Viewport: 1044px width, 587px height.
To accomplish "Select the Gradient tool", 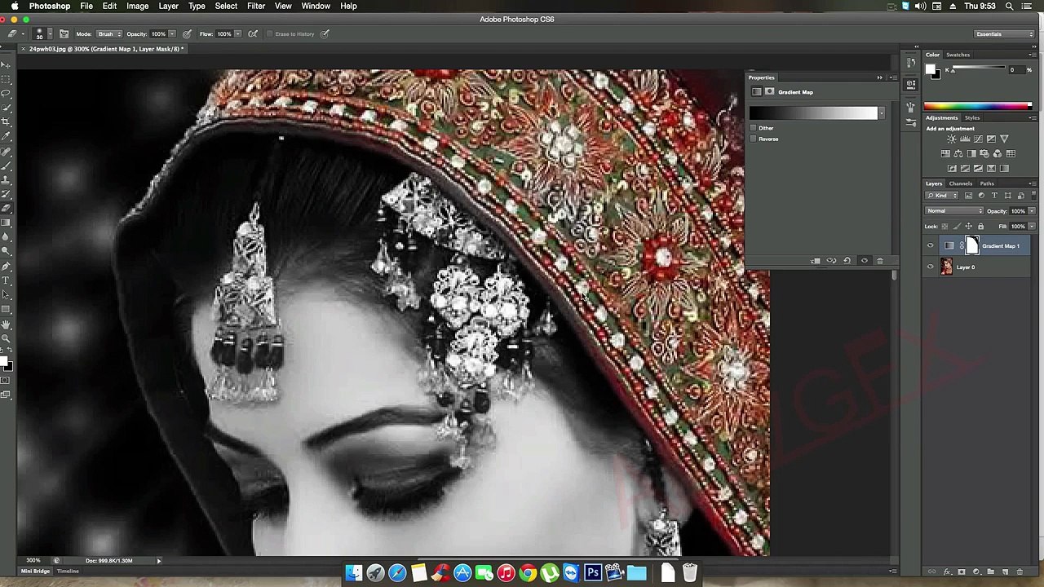I will [x=7, y=223].
